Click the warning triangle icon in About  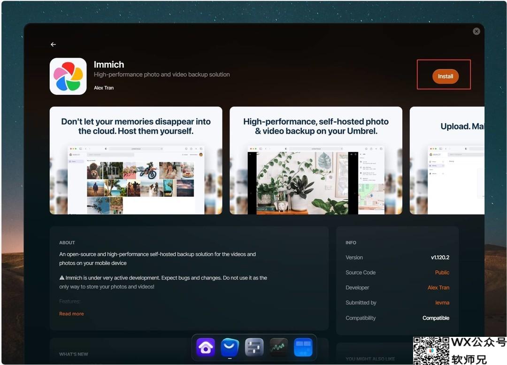coord(62,277)
